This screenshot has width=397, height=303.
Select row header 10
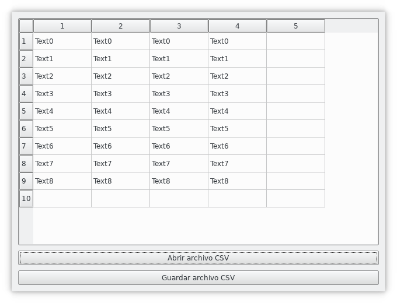coord(26,199)
